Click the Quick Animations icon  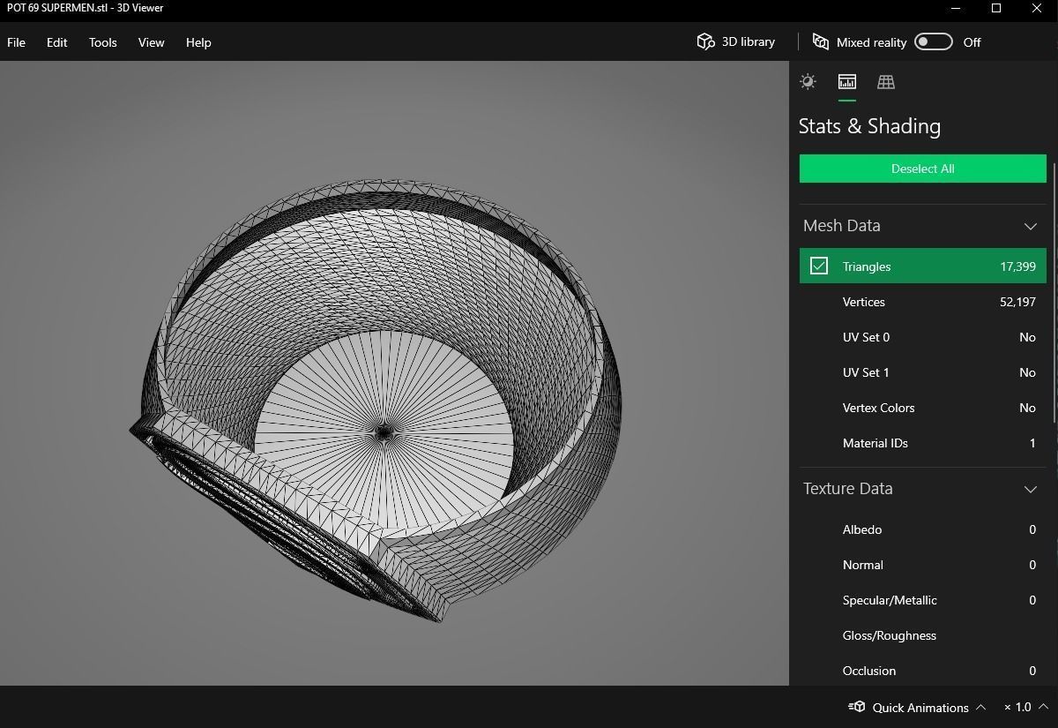(x=857, y=707)
